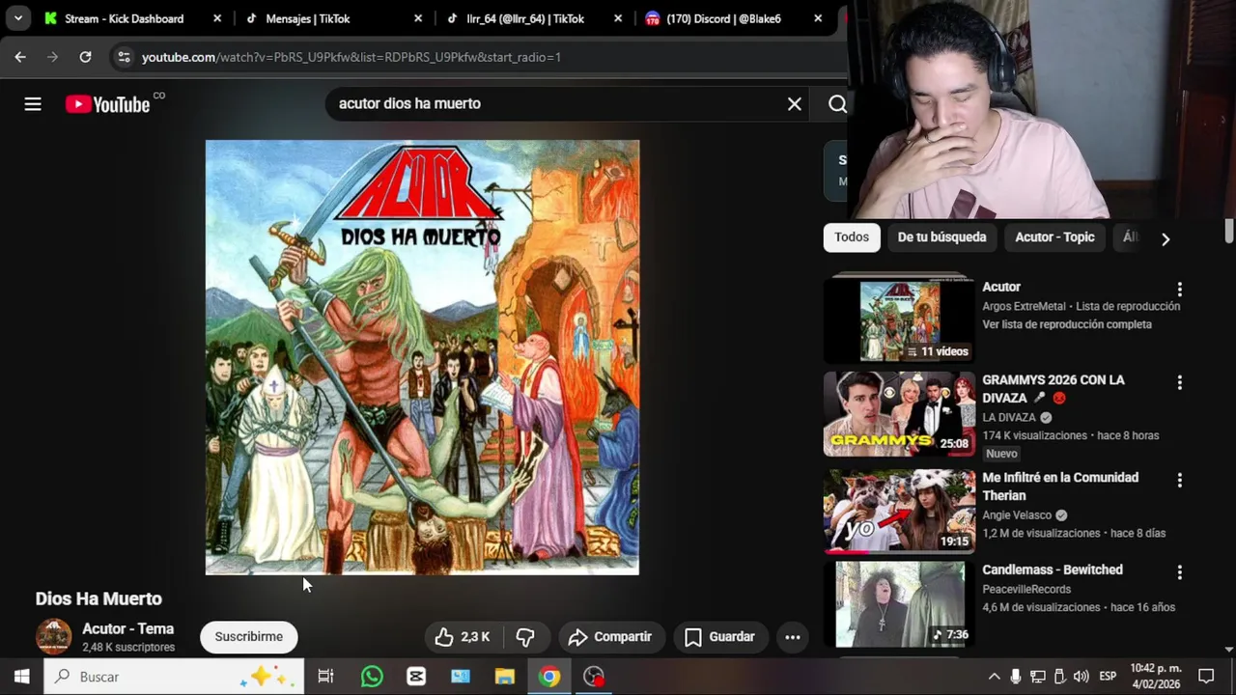Viewport: 1236px width, 695px height.
Task: Close the Kick Dashboard tab
Action: tap(217, 18)
